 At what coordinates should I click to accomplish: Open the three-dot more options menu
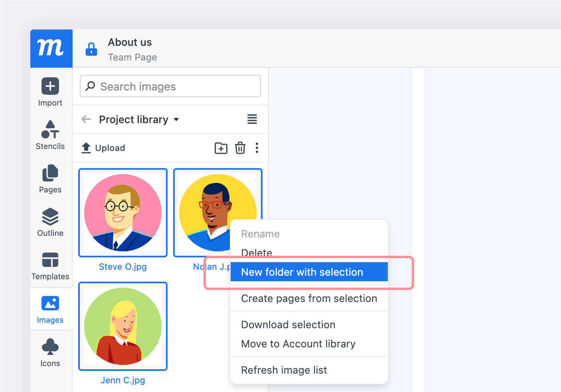[257, 148]
